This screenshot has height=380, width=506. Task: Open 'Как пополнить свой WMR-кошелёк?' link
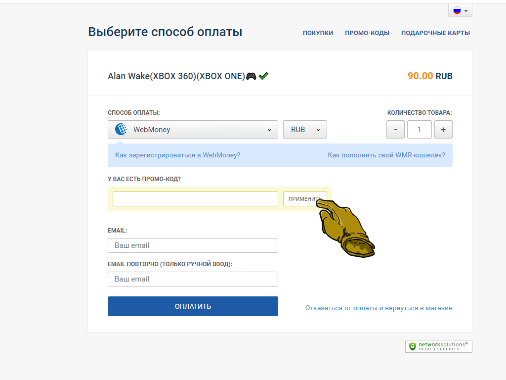click(386, 155)
